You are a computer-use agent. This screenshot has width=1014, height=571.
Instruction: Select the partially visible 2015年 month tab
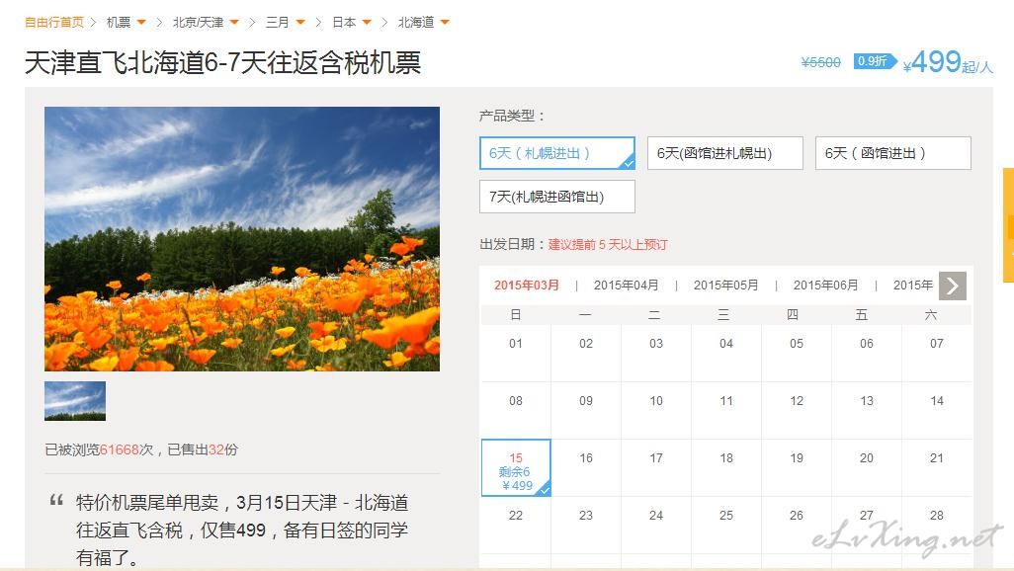point(913,285)
